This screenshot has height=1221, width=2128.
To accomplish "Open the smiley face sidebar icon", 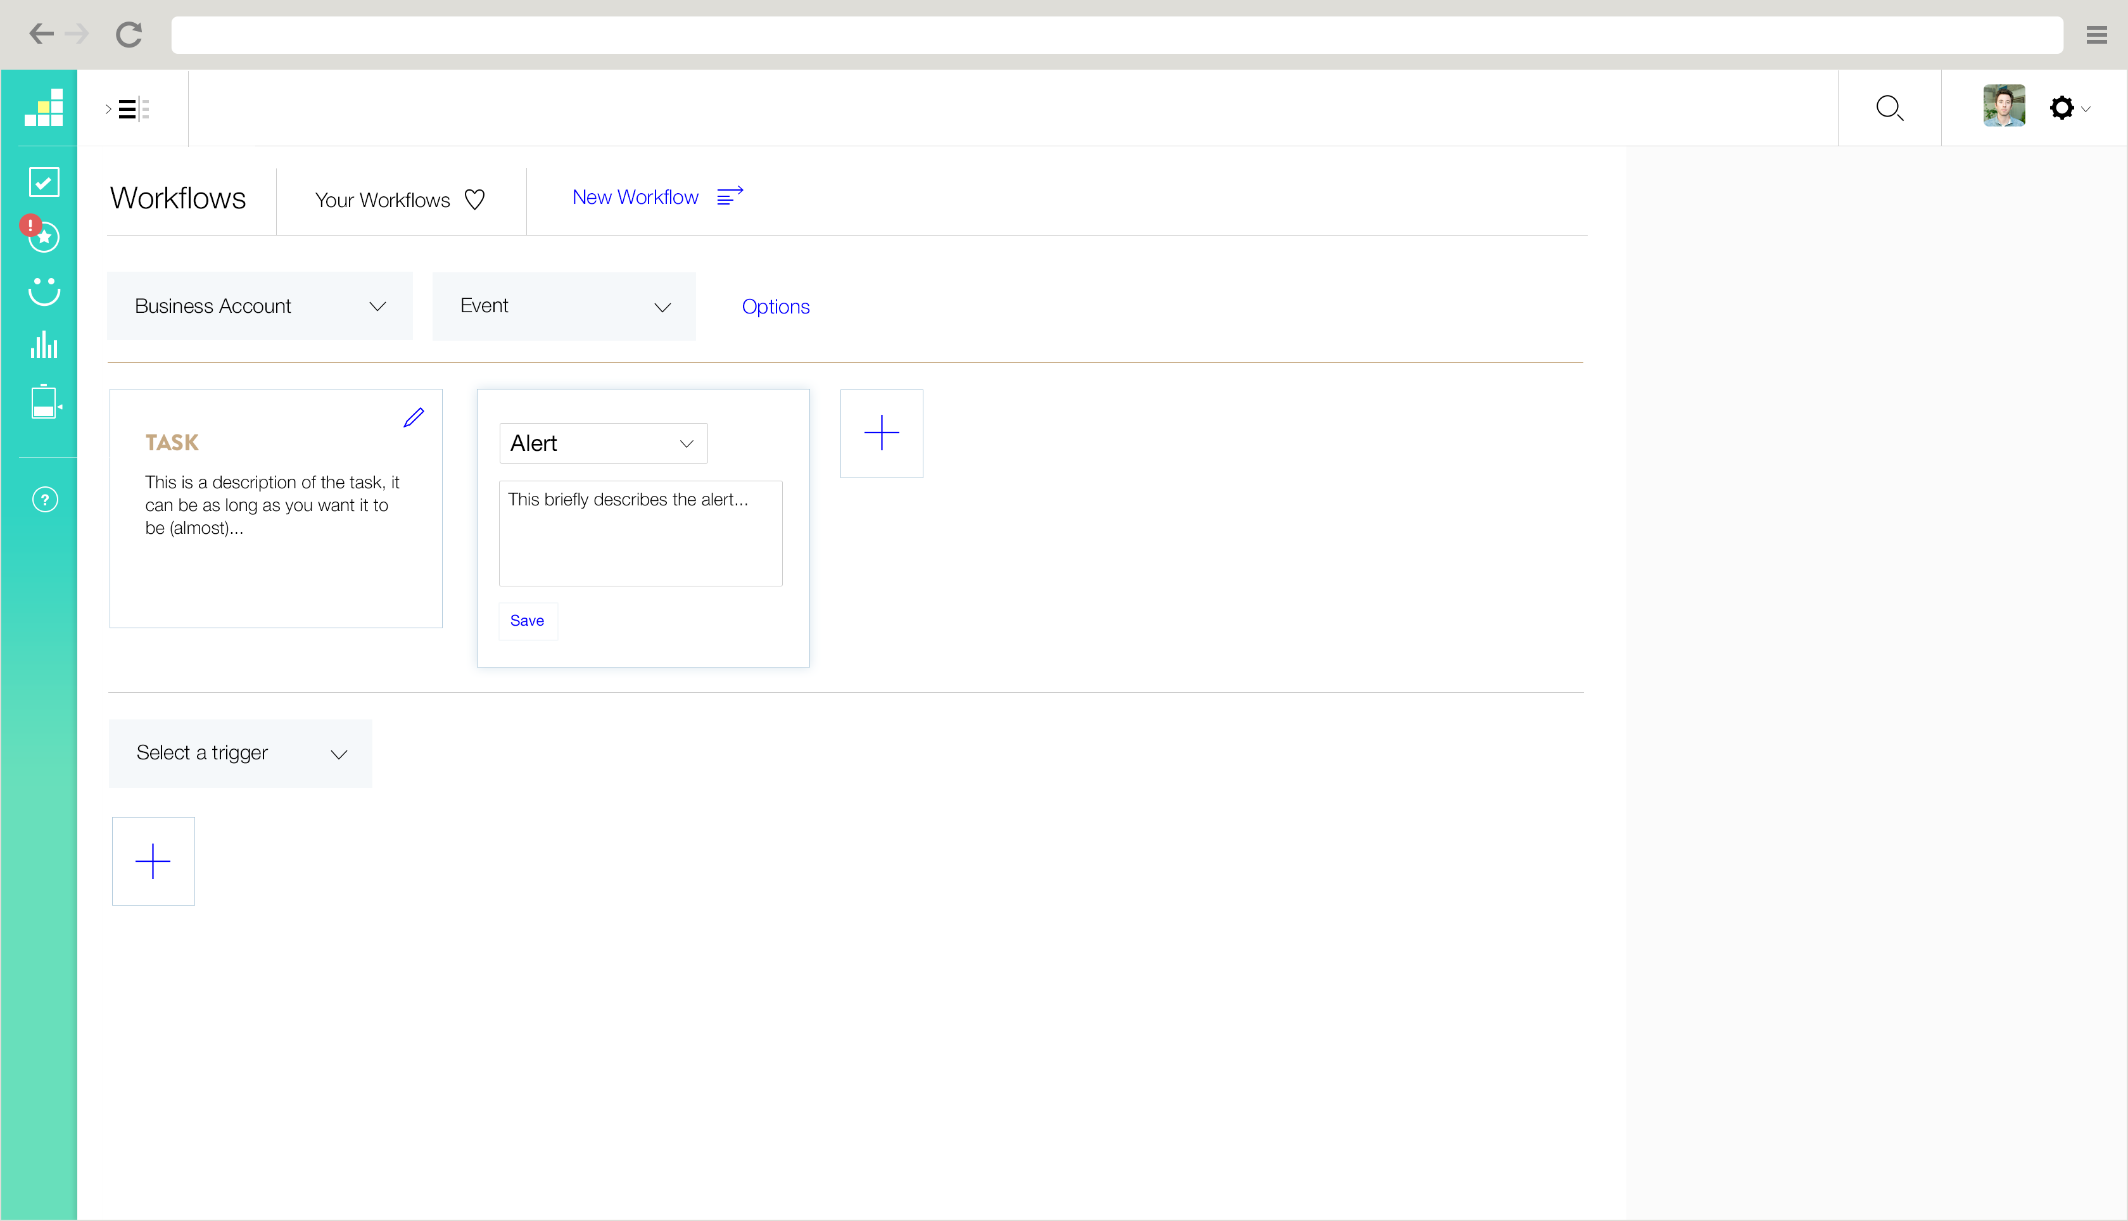I will (44, 291).
